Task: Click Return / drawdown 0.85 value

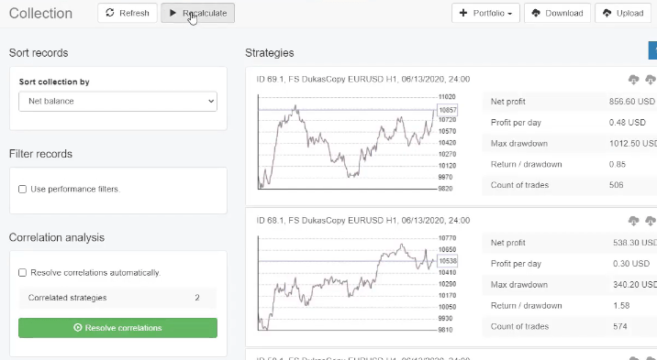Action: 618,164
